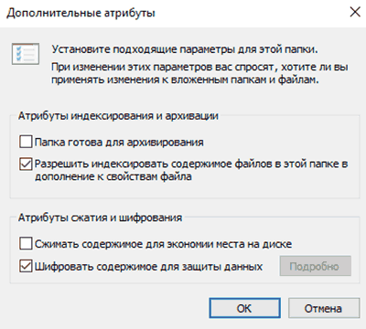Uncheck the box for Разрешить индексировать содержимое файлов

(26, 164)
